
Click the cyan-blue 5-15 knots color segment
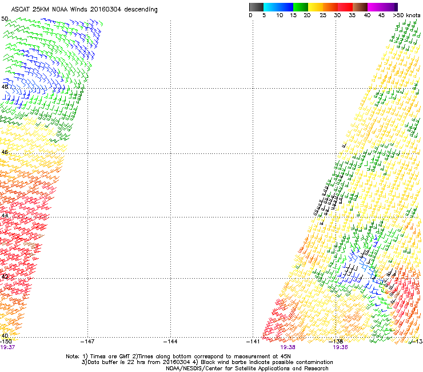(x=278, y=7)
